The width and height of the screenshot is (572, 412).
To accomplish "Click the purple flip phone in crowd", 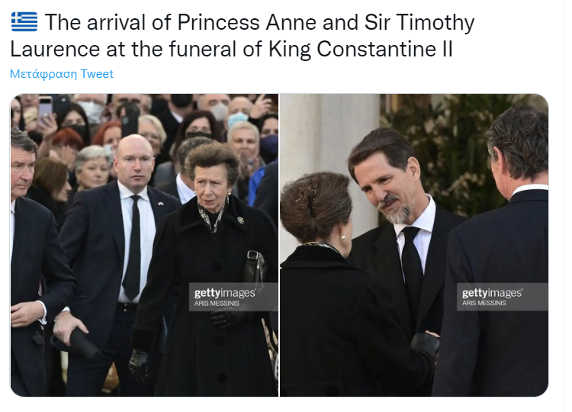I will [x=45, y=107].
